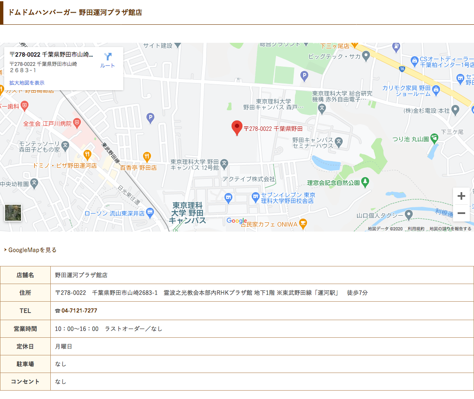Click セブンイレブン 東京理科大学野田校舎店 store icon
Image resolution: width=474 pixels, height=399 pixels.
[255, 197]
